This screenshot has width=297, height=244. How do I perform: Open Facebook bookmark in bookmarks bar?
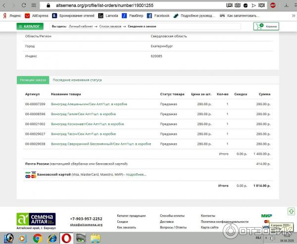click(x=158, y=16)
